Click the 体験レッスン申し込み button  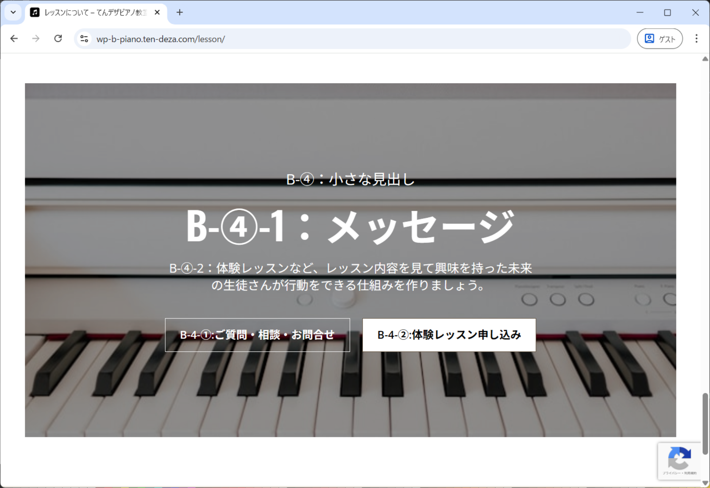coord(449,335)
